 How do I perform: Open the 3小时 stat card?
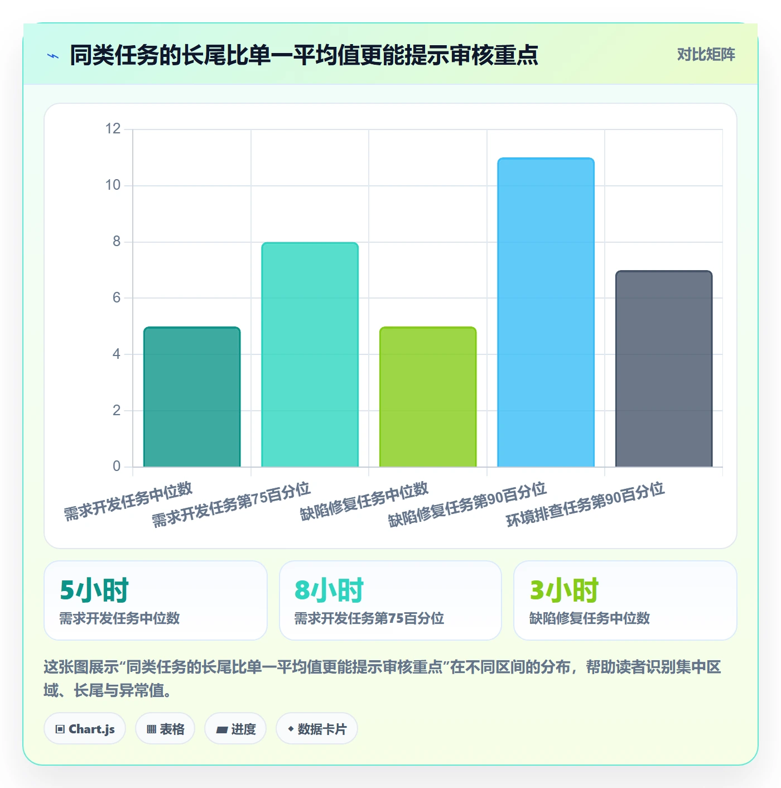click(625, 600)
